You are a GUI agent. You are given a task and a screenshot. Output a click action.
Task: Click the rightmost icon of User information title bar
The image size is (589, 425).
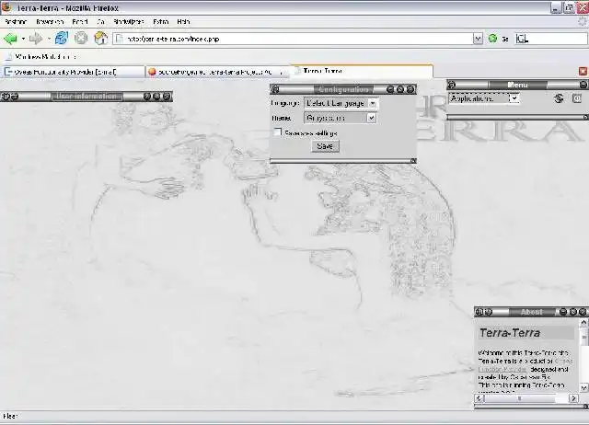[x=167, y=97]
